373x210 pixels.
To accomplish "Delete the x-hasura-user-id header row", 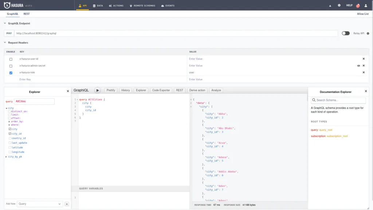I will [x=364, y=59].
